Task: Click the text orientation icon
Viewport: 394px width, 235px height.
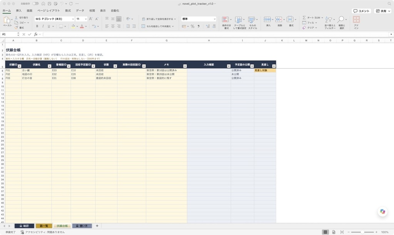Action: pos(128,19)
